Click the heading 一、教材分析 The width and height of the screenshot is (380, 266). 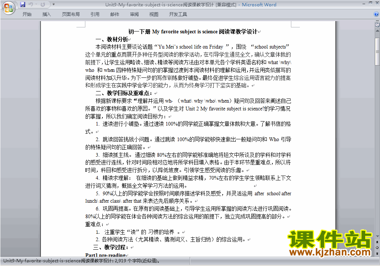[x=112, y=39]
